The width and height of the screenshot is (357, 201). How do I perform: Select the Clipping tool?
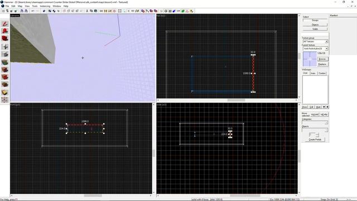pos(5,92)
